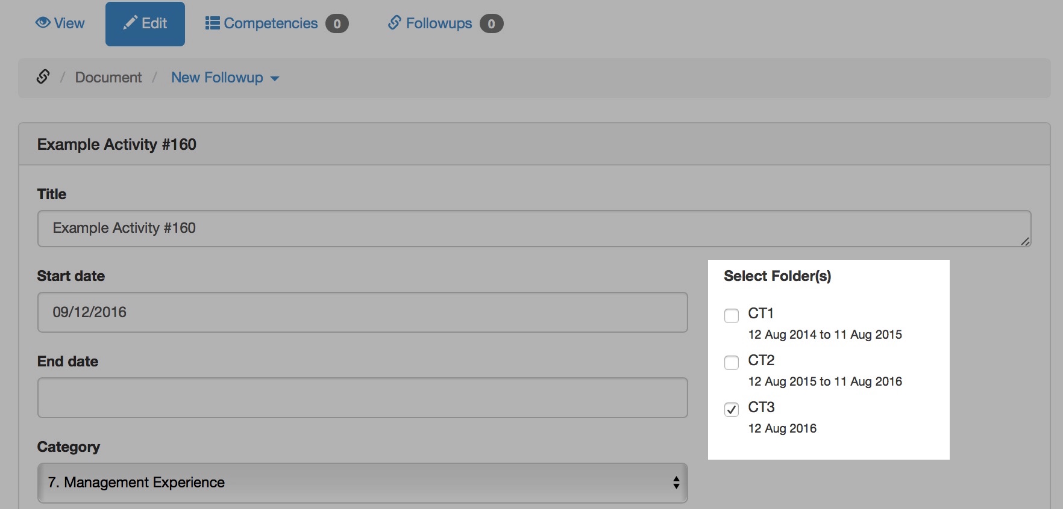Click the pencil icon on Edit
This screenshot has height=509, width=1063.
point(130,23)
